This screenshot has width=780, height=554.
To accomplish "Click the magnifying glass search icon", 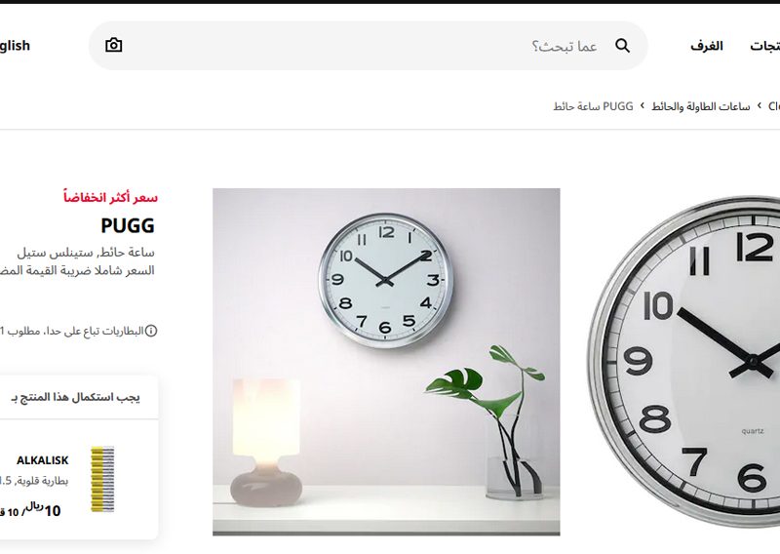I will [x=622, y=46].
